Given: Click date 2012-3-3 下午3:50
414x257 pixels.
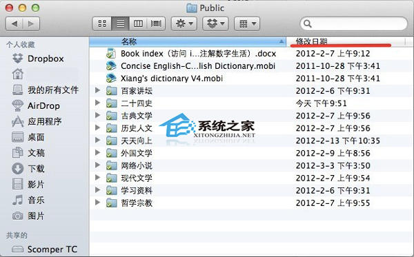Looking at the screenshot, I should pyautogui.click(x=333, y=166).
